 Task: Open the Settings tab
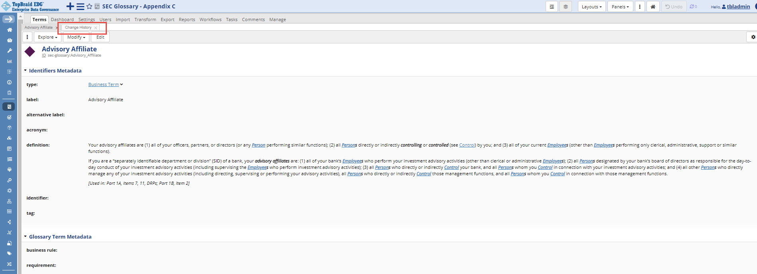87,20
